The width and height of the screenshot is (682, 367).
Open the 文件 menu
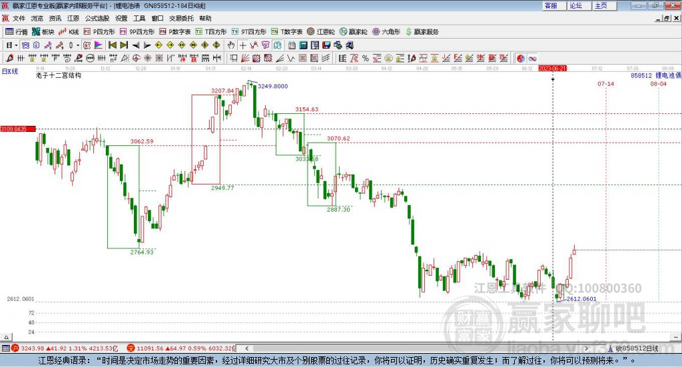click(x=19, y=18)
